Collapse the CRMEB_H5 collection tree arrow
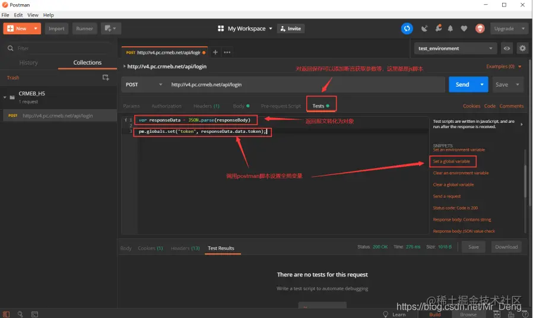533x318 pixels. point(5,97)
